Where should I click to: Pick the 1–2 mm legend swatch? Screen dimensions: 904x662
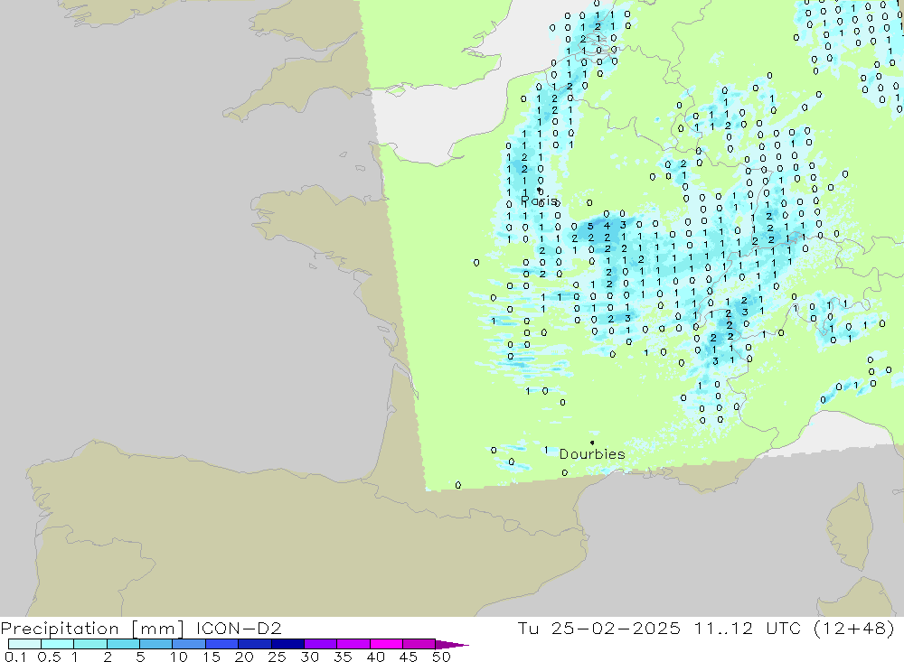coord(90,644)
